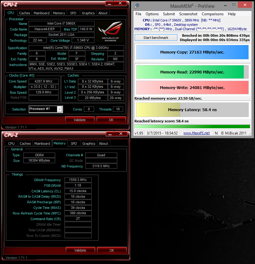Close the top CPU-Z window
This screenshot has width=255, height=264.
tap(120, 3)
